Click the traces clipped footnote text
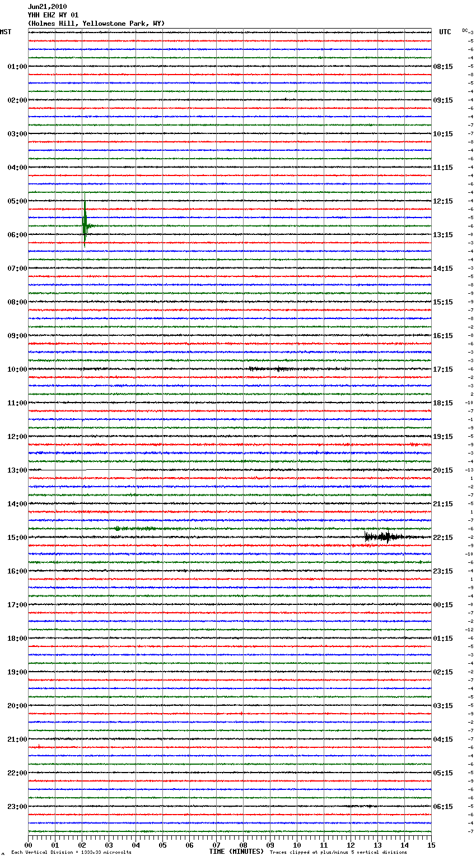 click(x=339, y=853)
